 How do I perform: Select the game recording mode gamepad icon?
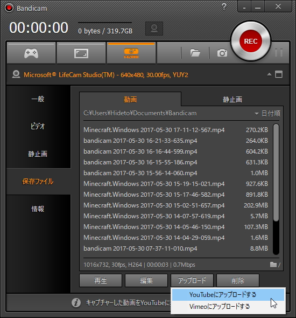tap(31, 53)
